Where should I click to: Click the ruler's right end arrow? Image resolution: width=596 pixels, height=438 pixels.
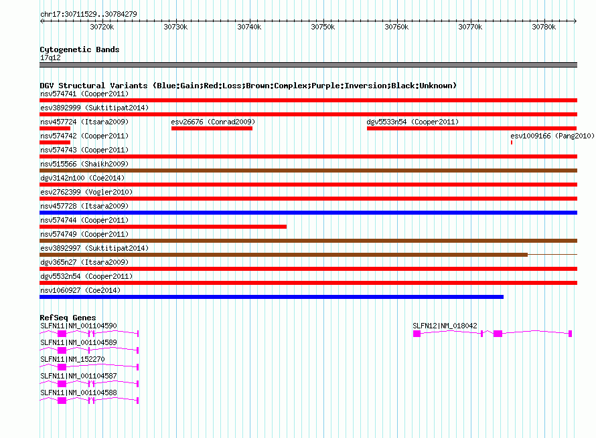(x=575, y=21)
